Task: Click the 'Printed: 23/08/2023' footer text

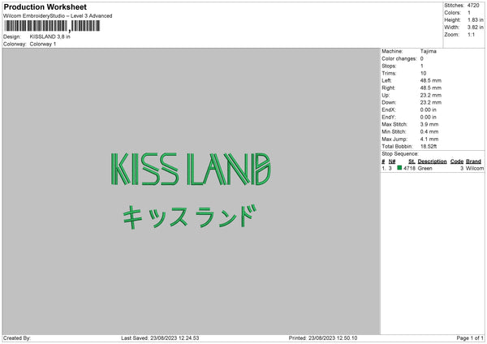Action: pyautogui.click(x=323, y=338)
